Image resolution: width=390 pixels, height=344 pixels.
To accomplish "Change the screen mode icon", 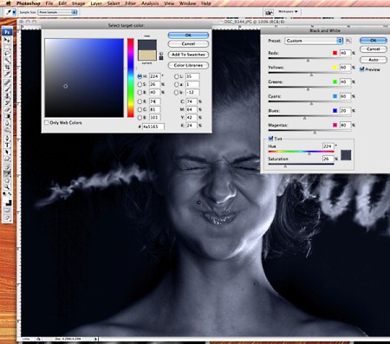I will [7, 217].
